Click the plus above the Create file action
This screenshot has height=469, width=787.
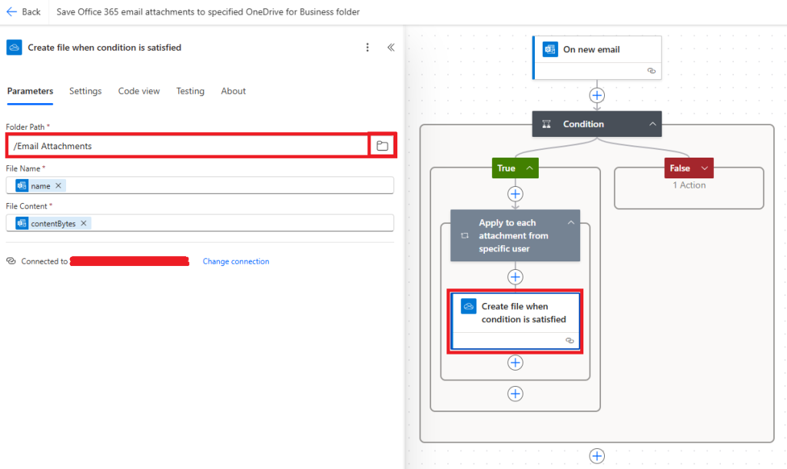coord(515,277)
